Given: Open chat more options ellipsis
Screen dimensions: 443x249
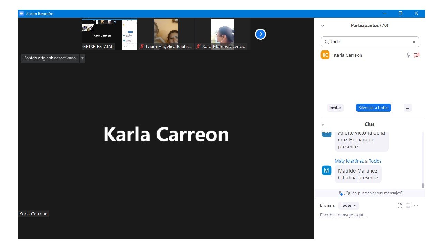Looking at the screenshot, I should click(x=416, y=205).
